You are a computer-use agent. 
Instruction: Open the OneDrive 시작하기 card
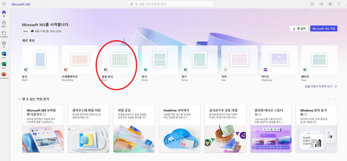click(180, 129)
